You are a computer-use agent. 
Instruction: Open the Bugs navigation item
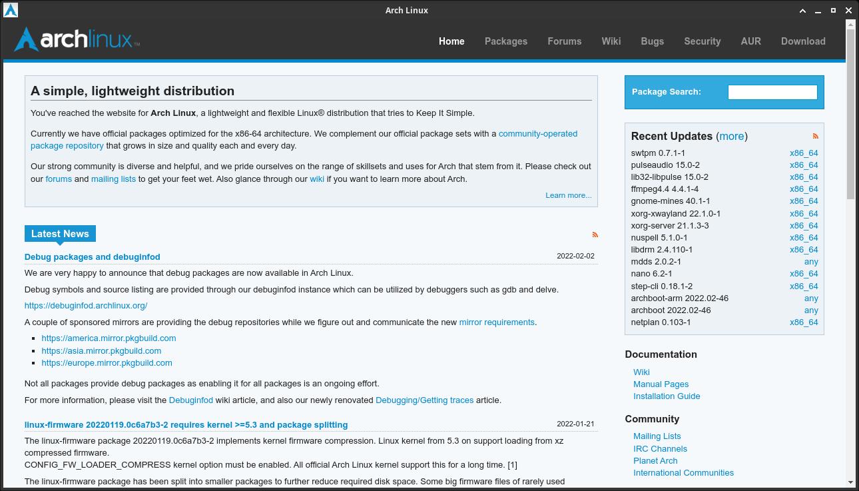pos(653,41)
